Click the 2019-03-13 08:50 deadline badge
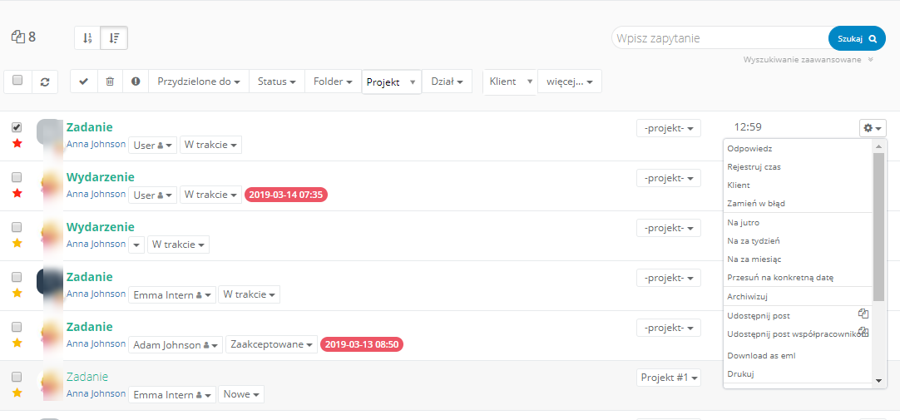Image resolution: width=900 pixels, height=420 pixels. [362, 344]
